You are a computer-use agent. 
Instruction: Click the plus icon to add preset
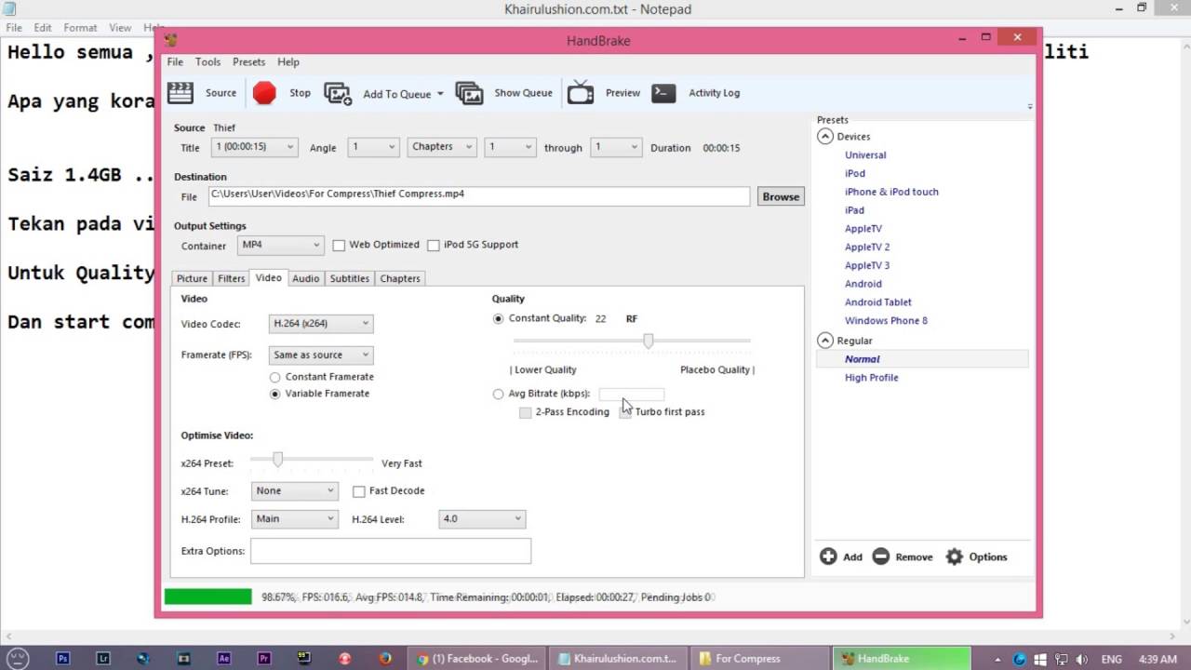828,556
